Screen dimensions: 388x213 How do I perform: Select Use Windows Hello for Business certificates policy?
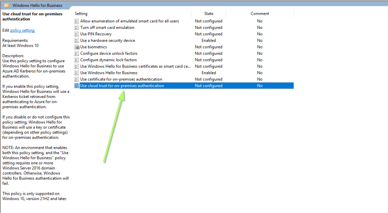[x=135, y=66]
